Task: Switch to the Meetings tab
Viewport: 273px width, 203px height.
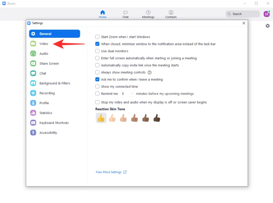Action: tap(148, 14)
